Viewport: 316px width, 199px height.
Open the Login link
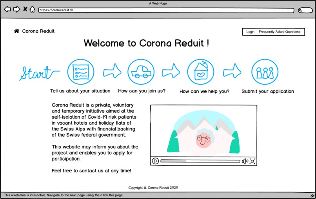(x=250, y=32)
